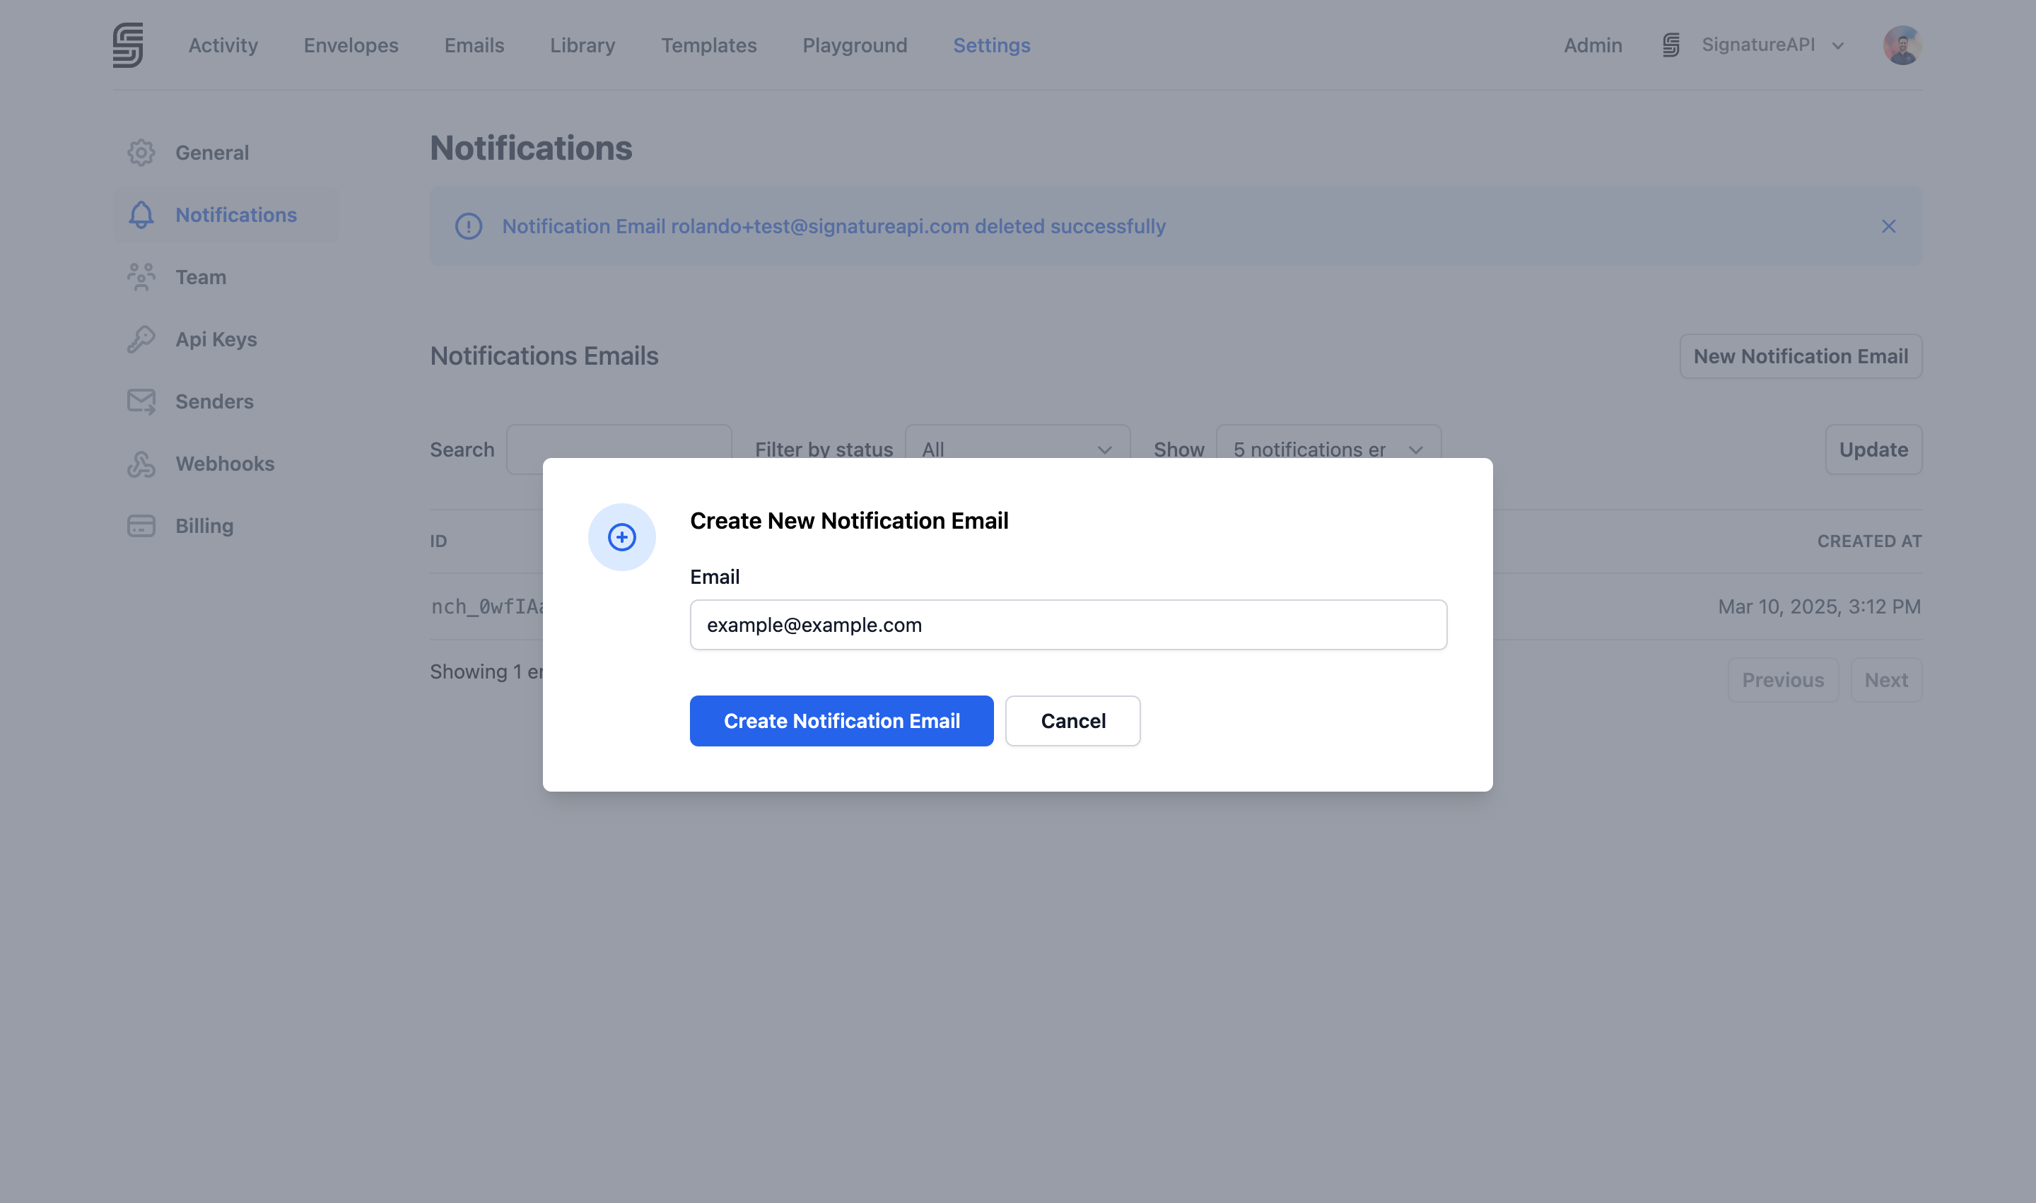Dismiss the deletion success banner
This screenshot has width=2036, height=1203.
tap(1888, 226)
